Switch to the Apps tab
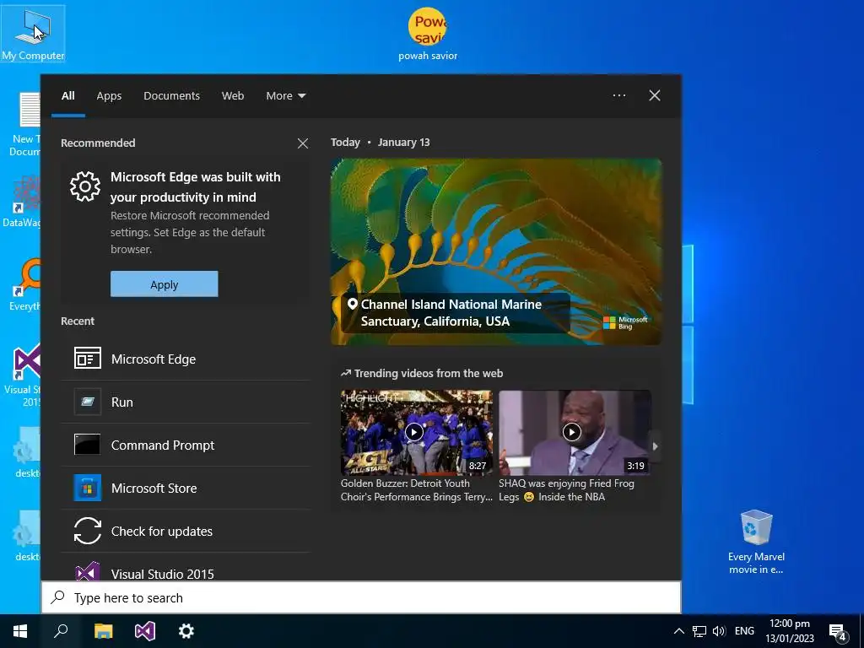 point(109,96)
